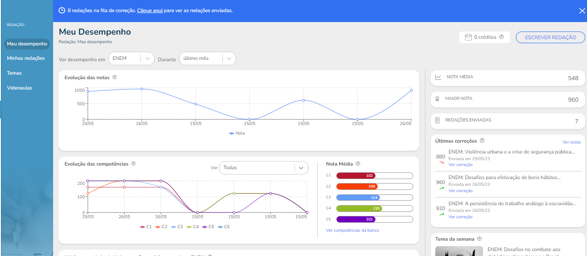Open Ver correção for Violência urbana essay
The height and width of the screenshot is (256, 587).
point(461,165)
